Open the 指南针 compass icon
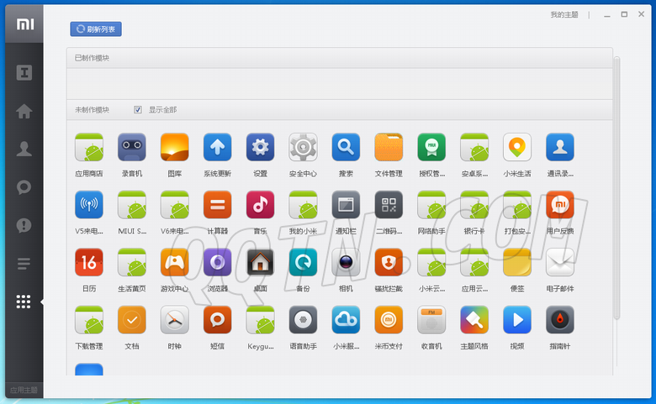This screenshot has height=404, width=656. coord(560,320)
